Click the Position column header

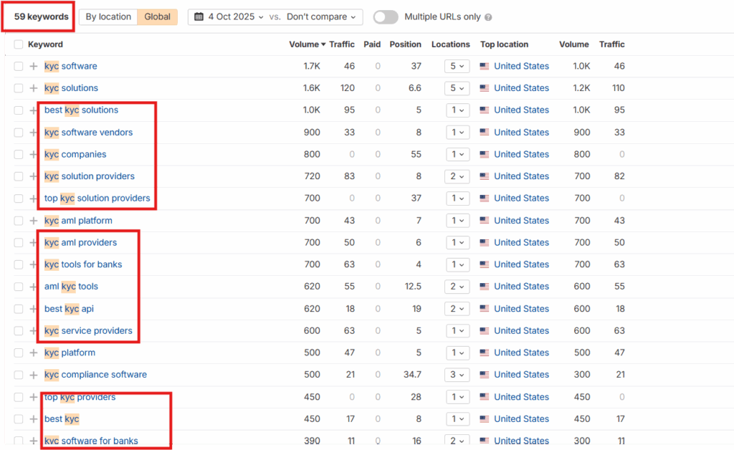coord(405,44)
